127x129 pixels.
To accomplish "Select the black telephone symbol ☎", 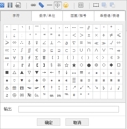I will (x=22, y=88).
